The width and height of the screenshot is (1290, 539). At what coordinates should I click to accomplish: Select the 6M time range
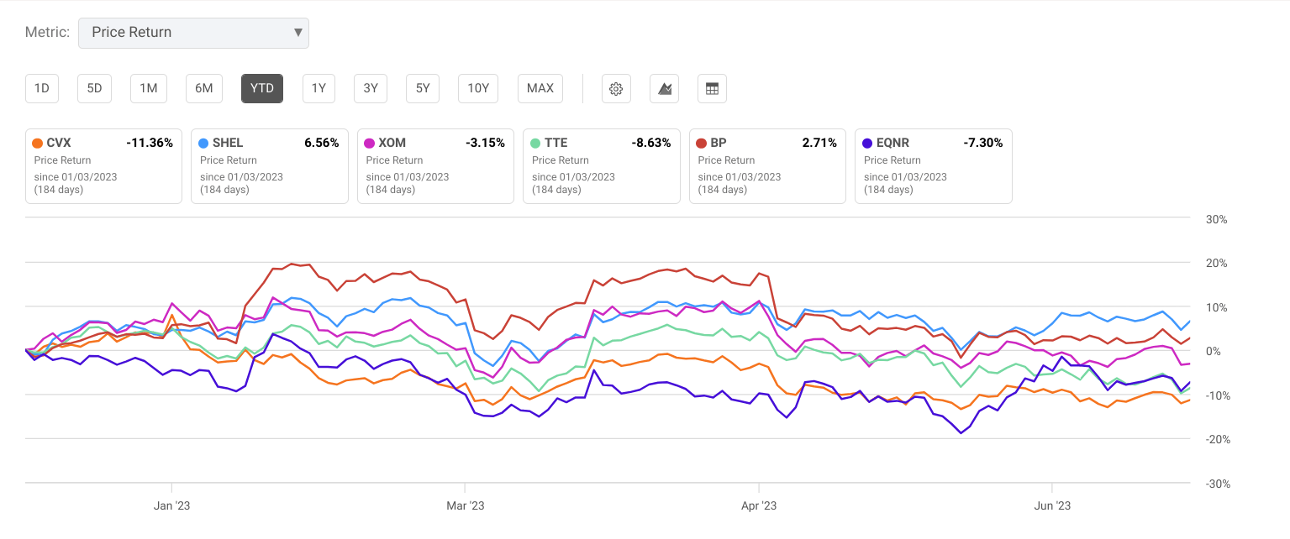(x=204, y=88)
